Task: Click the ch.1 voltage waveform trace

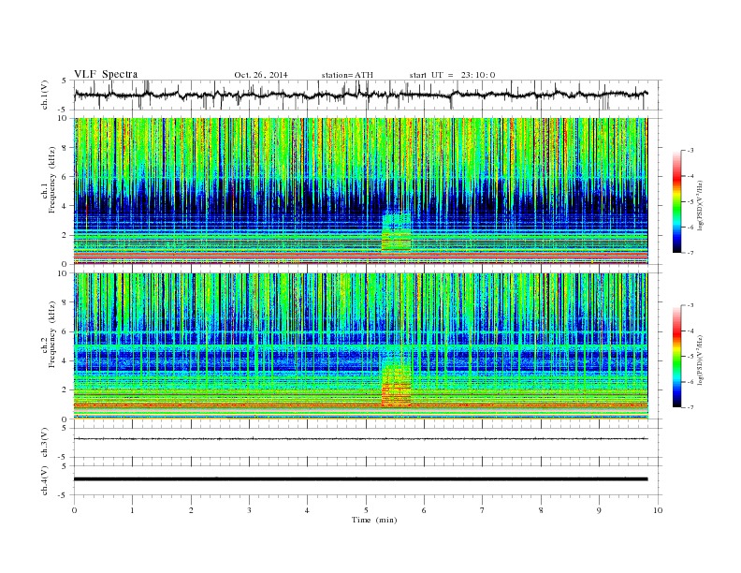Action: point(360,95)
